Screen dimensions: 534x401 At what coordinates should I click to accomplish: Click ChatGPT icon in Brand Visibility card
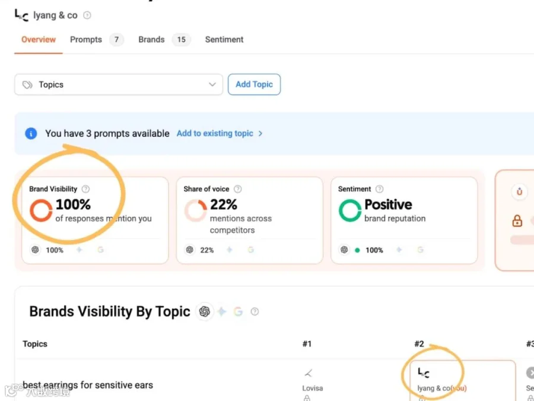(x=35, y=250)
